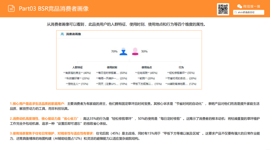Toggle the 70% male demographic segment
This screenshot has height=150, width=270.
pyautogui.click(x=114, y=52)
